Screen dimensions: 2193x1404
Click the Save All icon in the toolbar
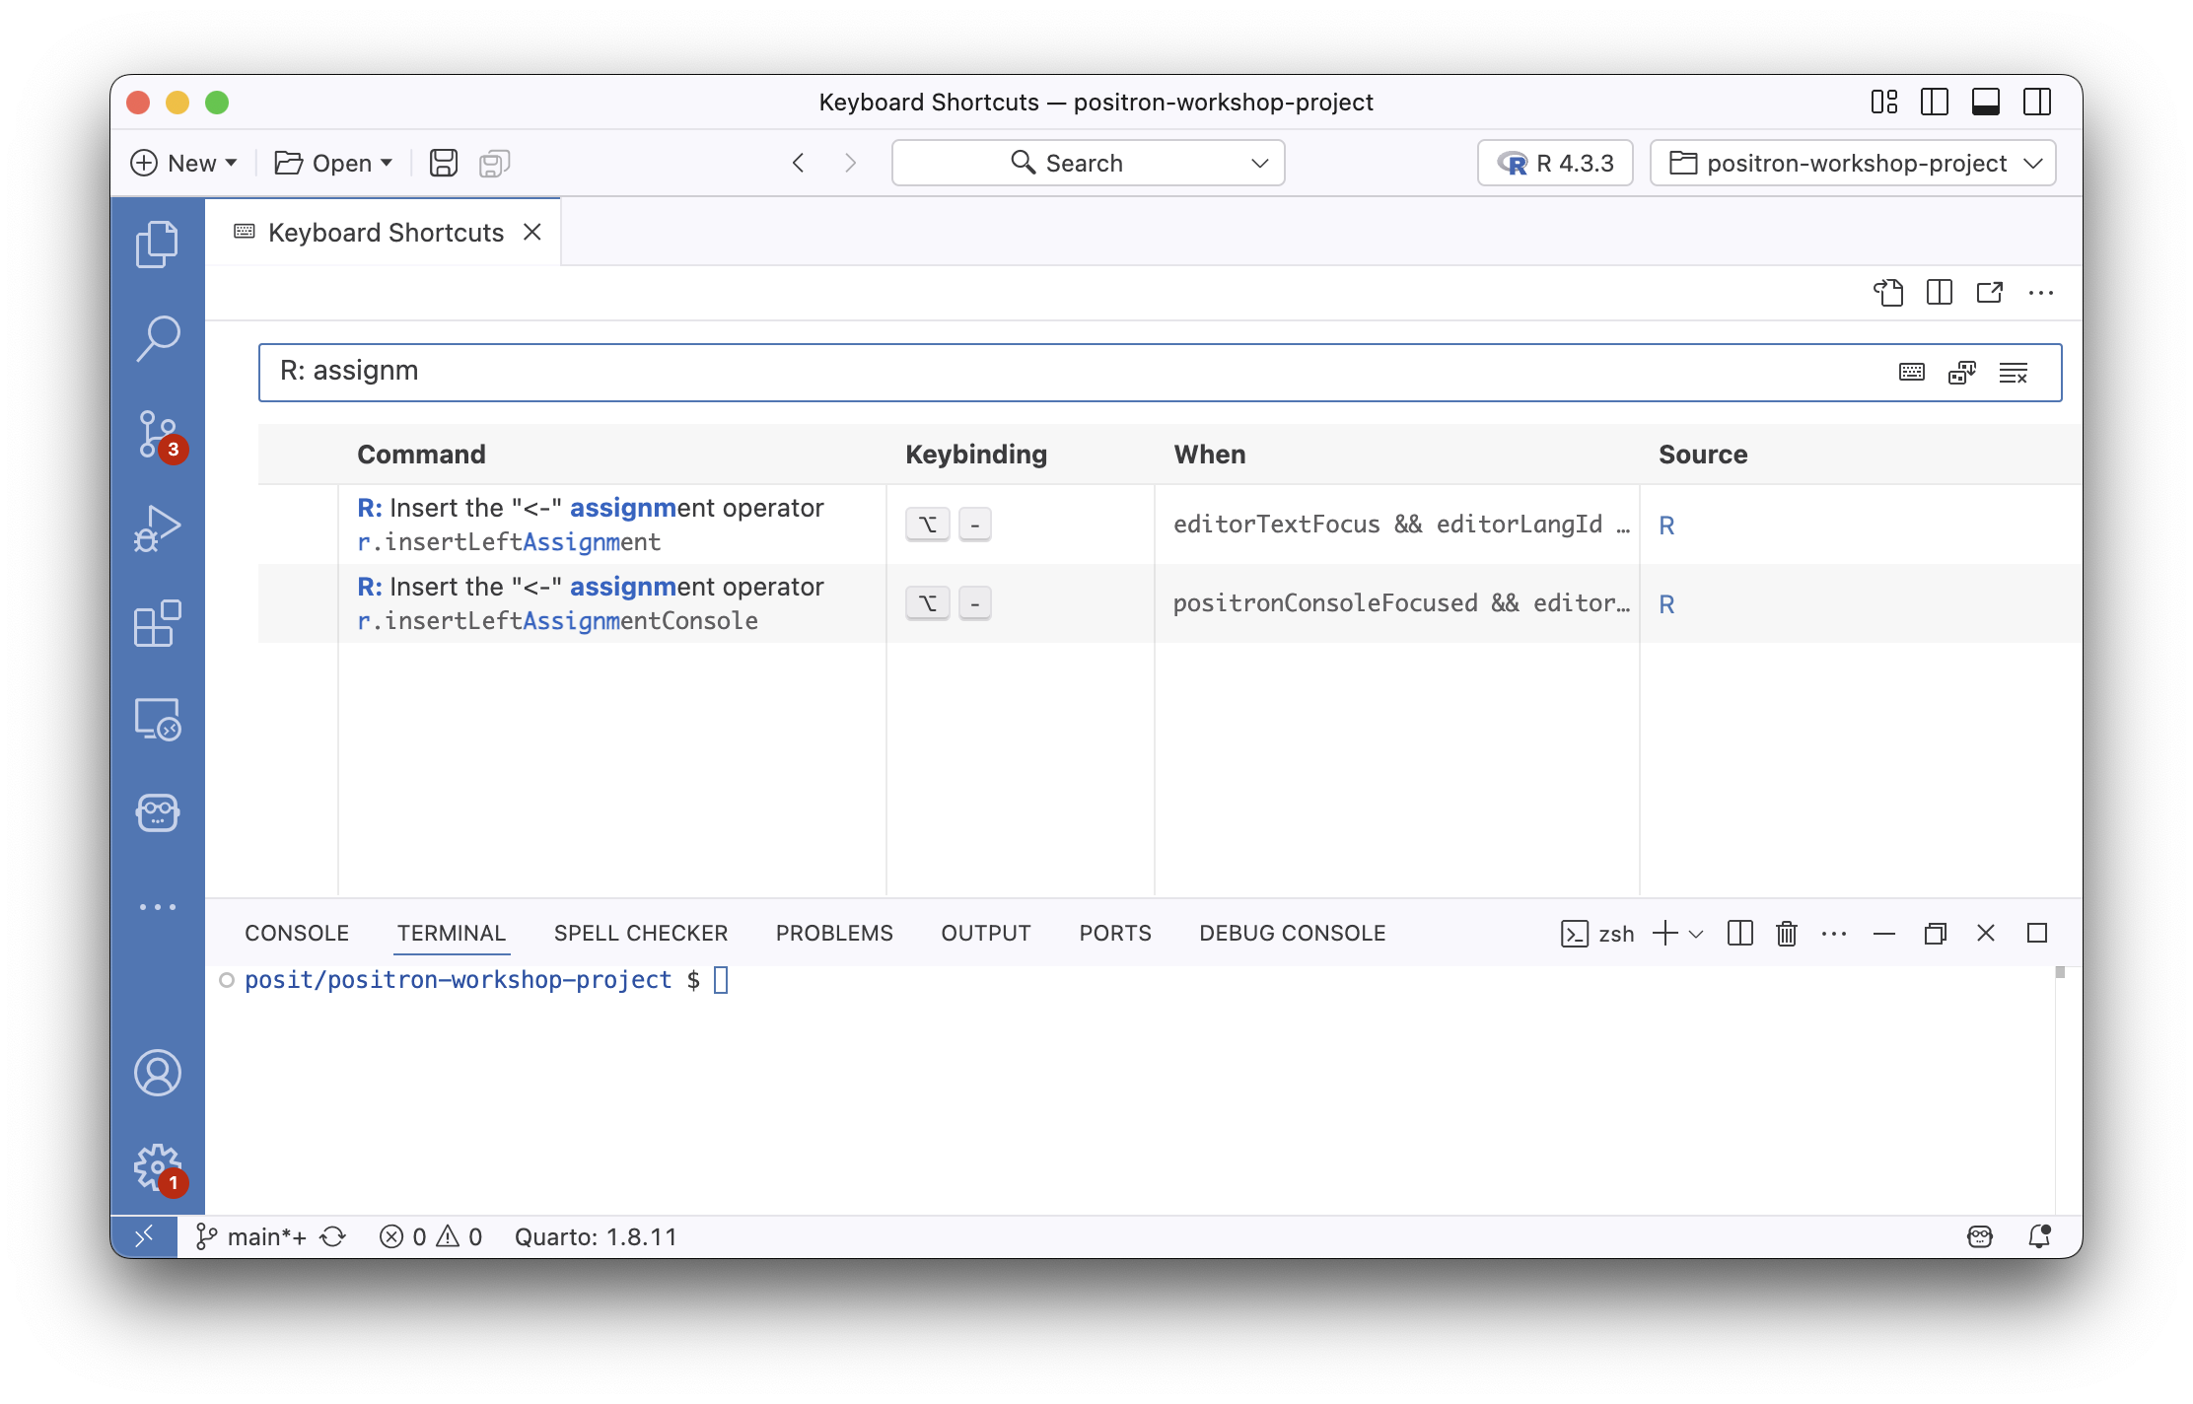coord(494,163)
